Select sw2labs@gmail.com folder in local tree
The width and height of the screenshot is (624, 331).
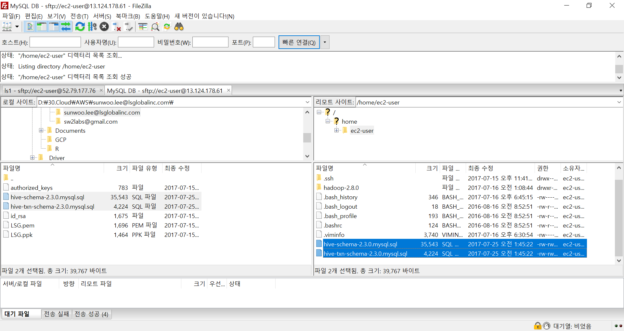pos(91,122)
